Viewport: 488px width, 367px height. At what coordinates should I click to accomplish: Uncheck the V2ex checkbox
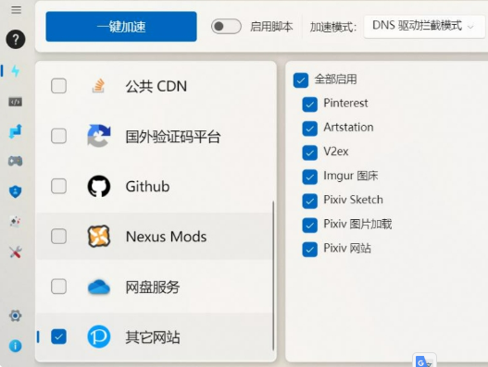point(309,153)
